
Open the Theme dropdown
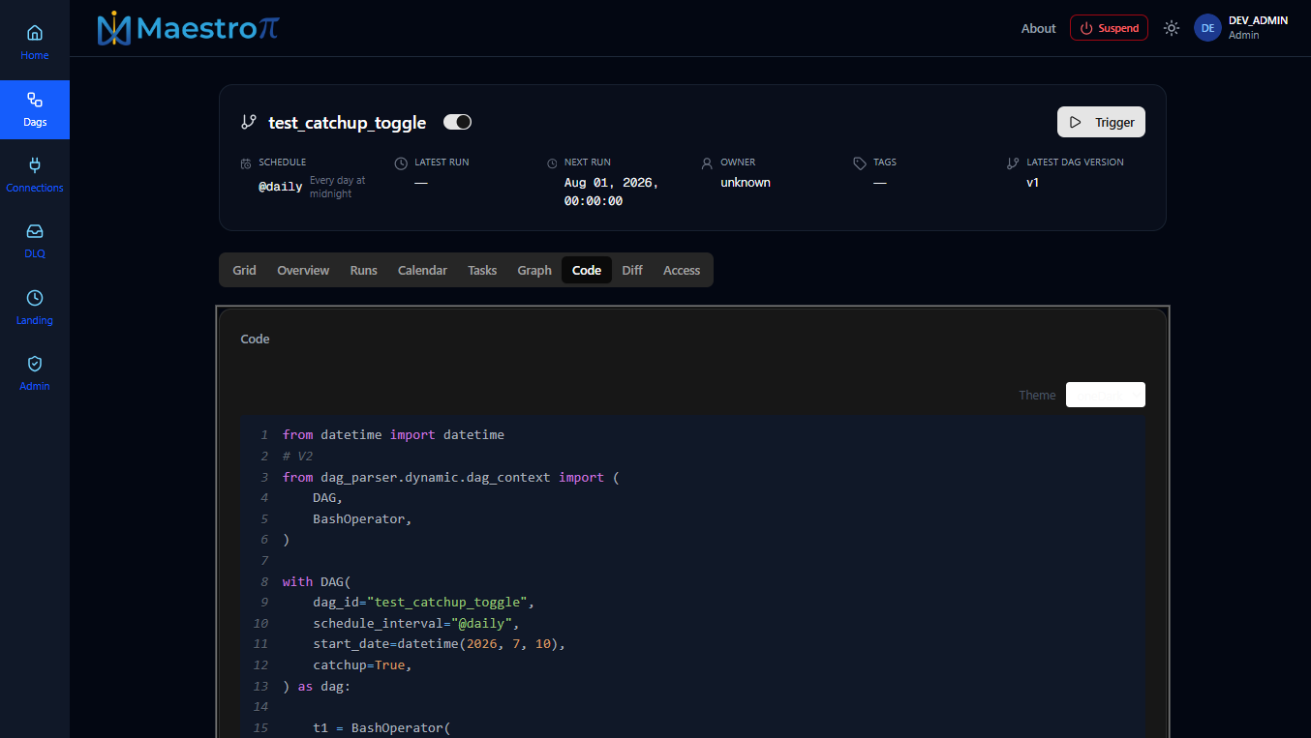tap(1106, 395)
